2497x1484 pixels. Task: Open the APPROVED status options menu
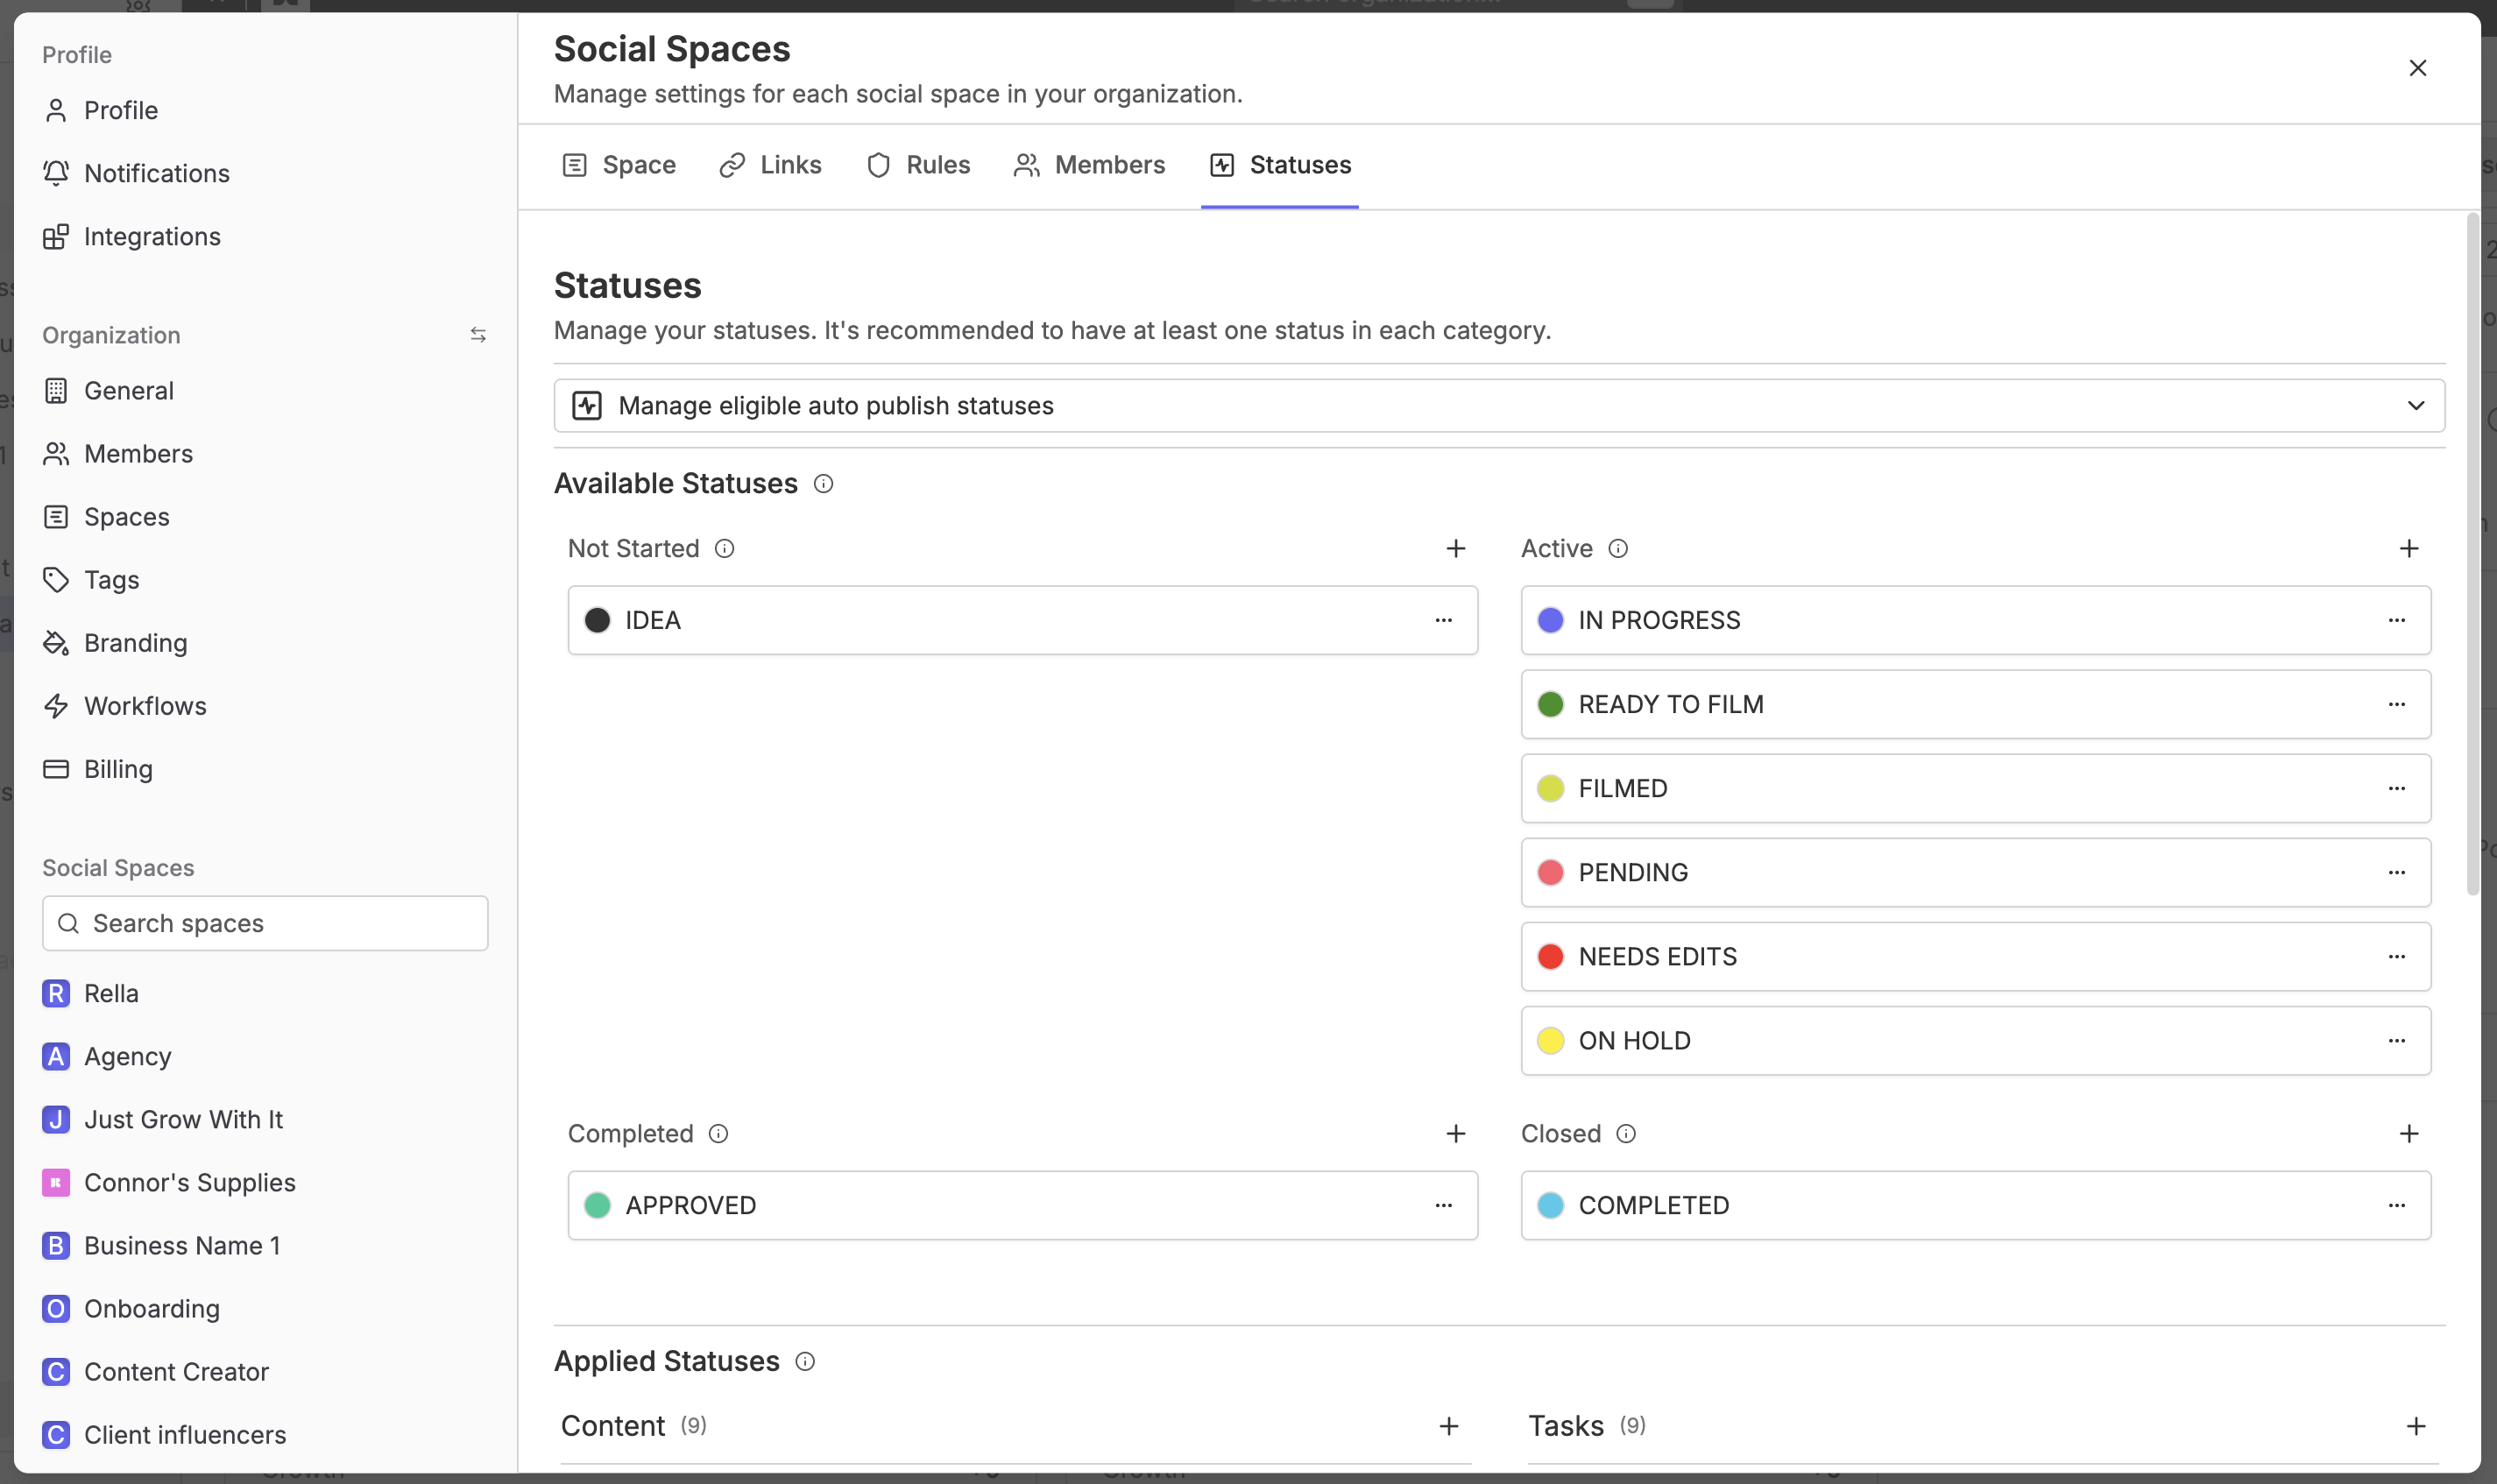pyautogui.click(x=1443, y=1205)
